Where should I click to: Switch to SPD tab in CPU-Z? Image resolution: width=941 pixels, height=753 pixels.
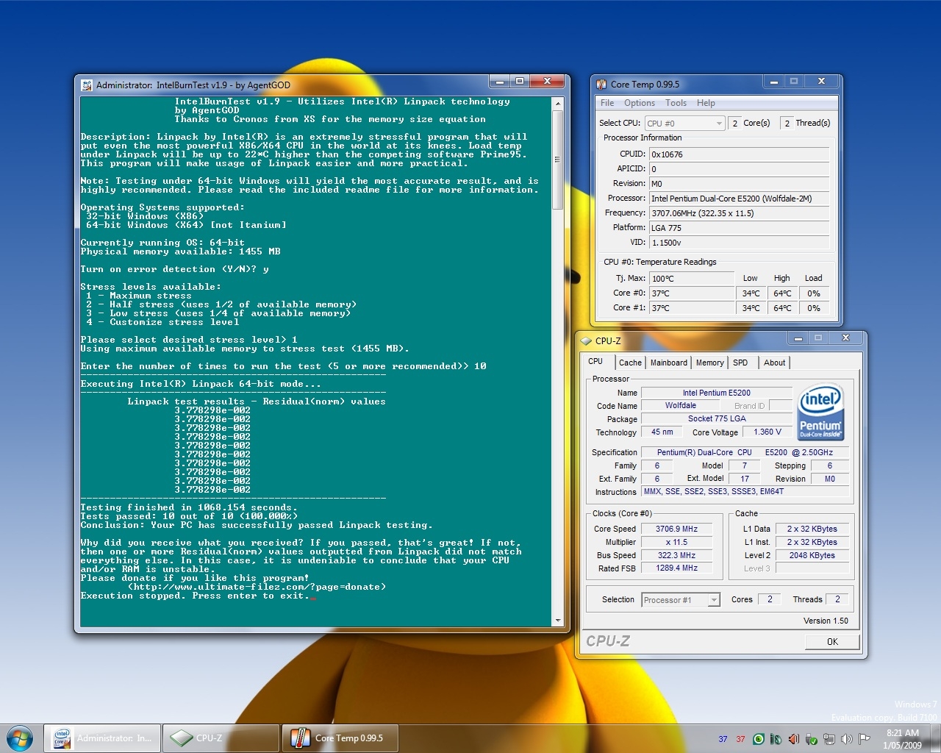tap(740, 363)
